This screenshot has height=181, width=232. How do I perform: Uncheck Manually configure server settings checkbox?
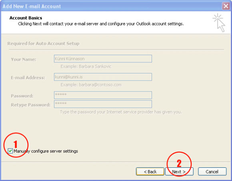(10, 151)
